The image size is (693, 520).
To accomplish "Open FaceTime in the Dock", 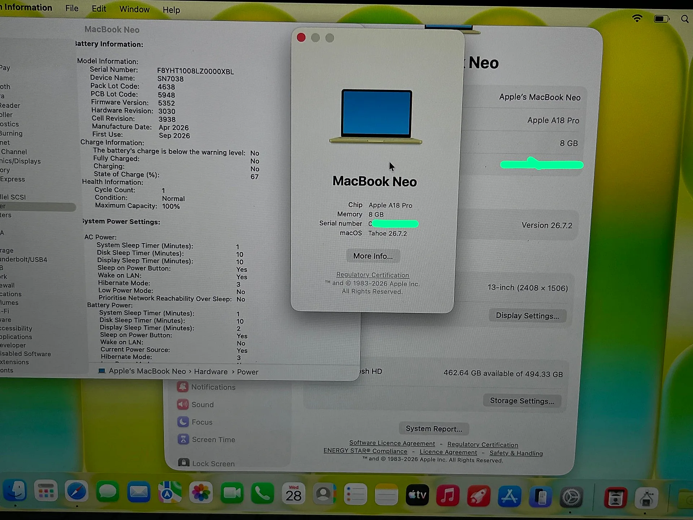I will [232, 494].
